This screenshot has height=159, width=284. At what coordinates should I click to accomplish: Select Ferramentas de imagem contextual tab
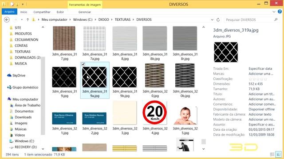[85, 5]
